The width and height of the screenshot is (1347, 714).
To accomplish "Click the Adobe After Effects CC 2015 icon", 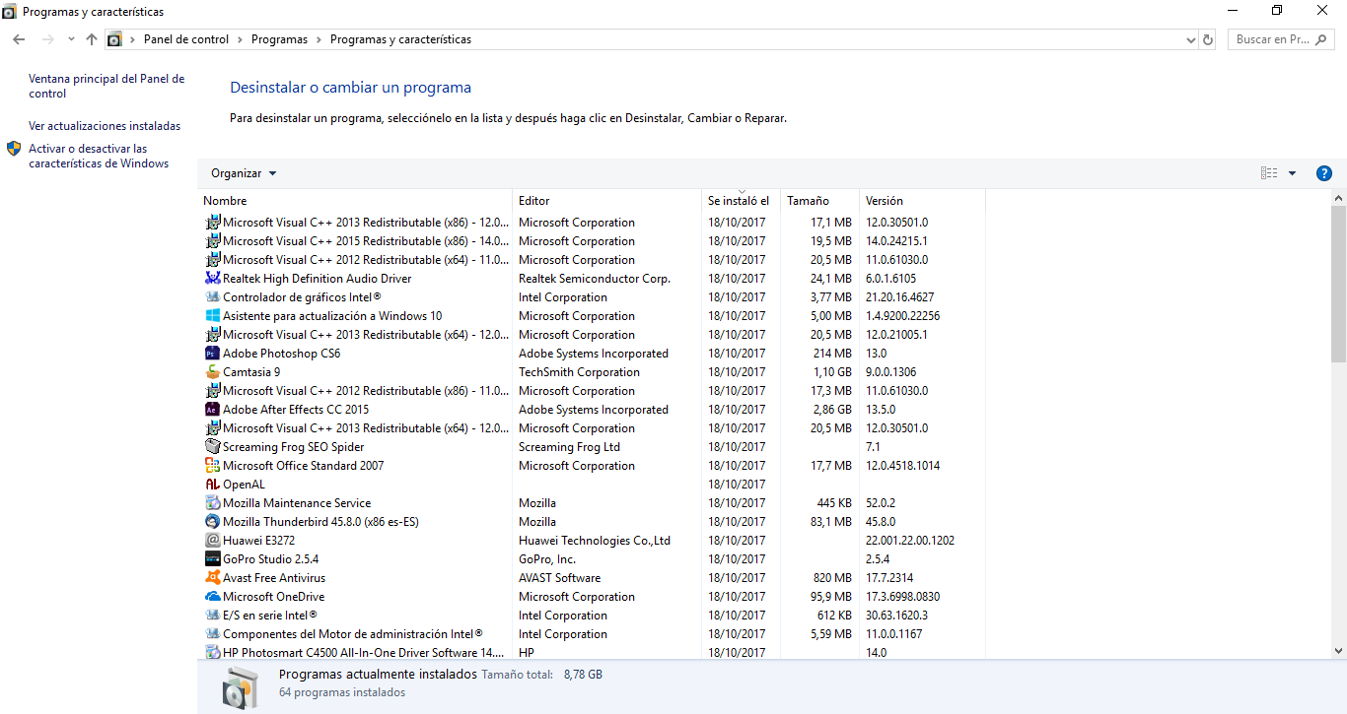I will click(213, 410).
